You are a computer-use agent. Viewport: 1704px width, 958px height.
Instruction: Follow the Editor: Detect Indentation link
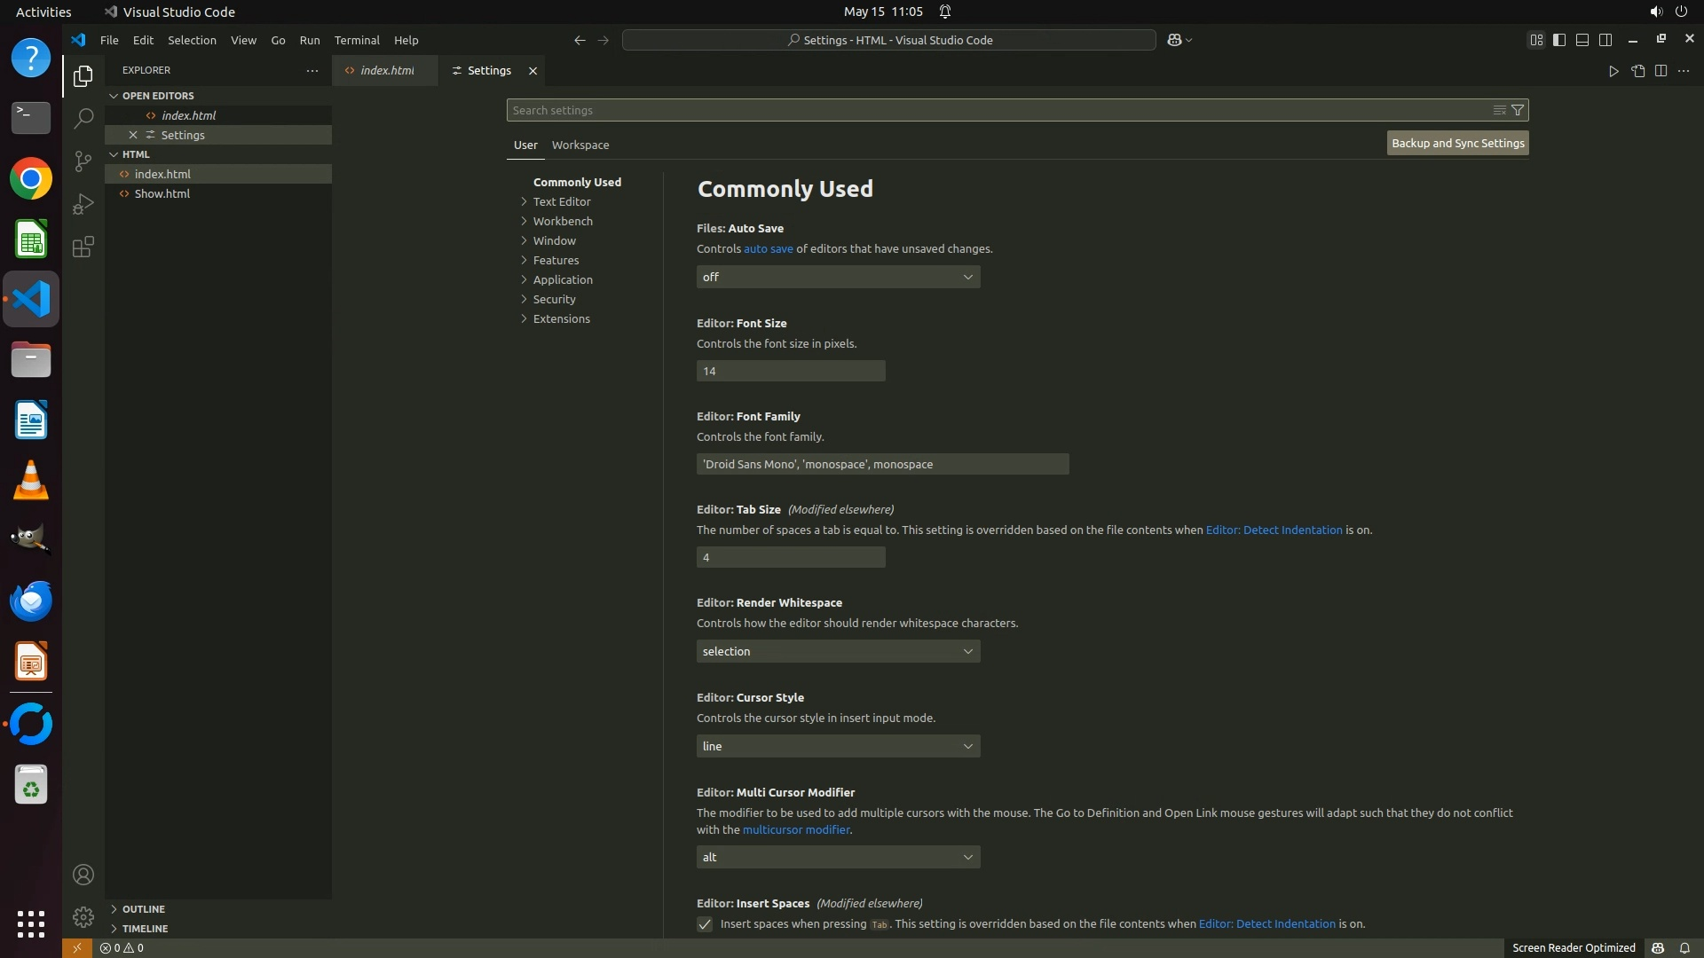coord(1274,530)
